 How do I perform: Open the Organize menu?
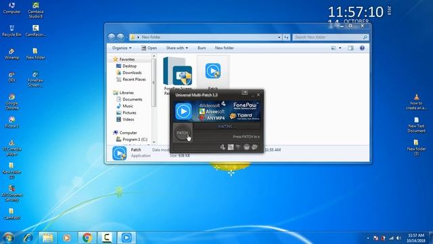(x=122, y=48)
